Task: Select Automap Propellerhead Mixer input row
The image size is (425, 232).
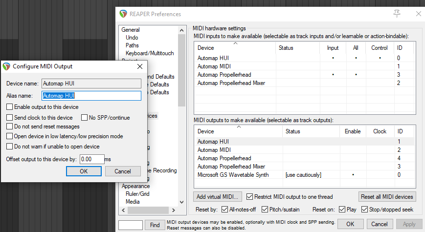Action: [x=305, y=83]
